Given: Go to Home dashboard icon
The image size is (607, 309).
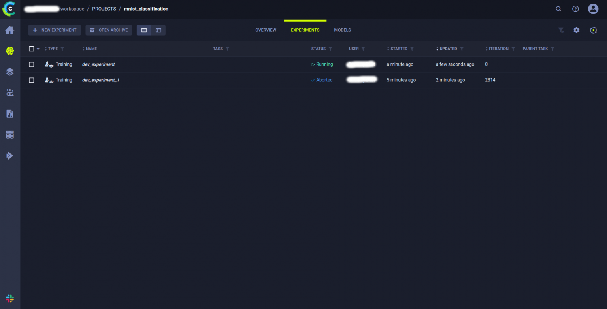Looking at the screenshot, I should click(10, 30).
